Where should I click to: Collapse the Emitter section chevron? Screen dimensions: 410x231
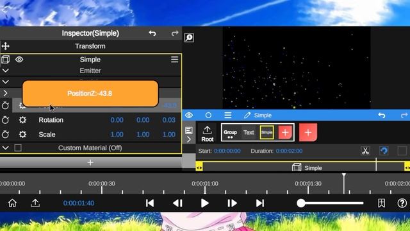[x=6, y=71]
